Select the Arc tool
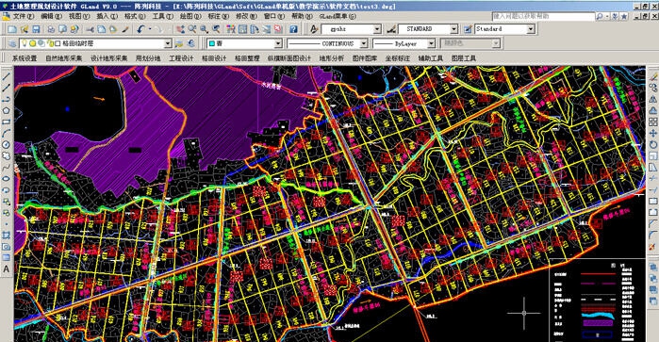Image resolution: width=659 pixels, height=342 pixels. (x=7, y=133)
